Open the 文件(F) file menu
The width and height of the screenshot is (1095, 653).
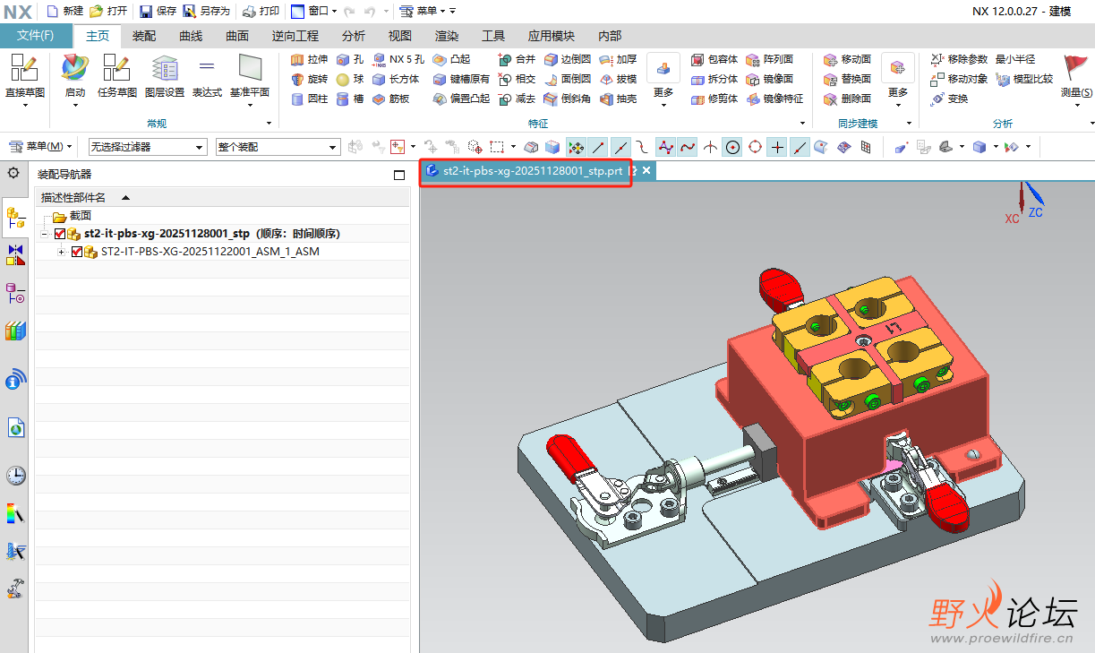[36, 36]
